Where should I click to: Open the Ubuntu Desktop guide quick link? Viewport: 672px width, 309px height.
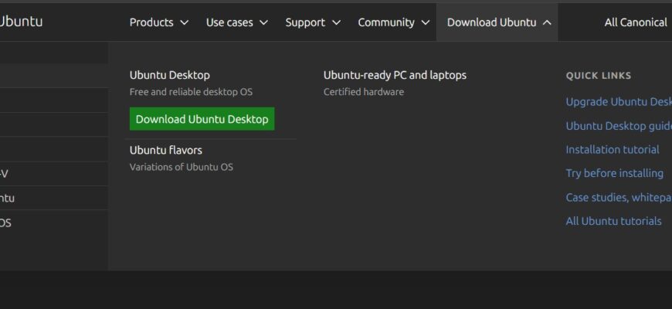(x=619, y=126)
